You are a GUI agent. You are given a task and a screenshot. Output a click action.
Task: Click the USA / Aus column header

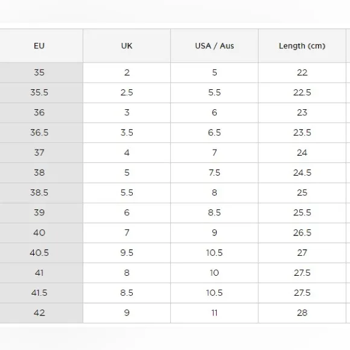coord(214,46)
